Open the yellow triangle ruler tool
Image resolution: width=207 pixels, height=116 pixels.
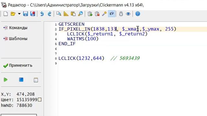pyautogui.click(x=66, y=14)
